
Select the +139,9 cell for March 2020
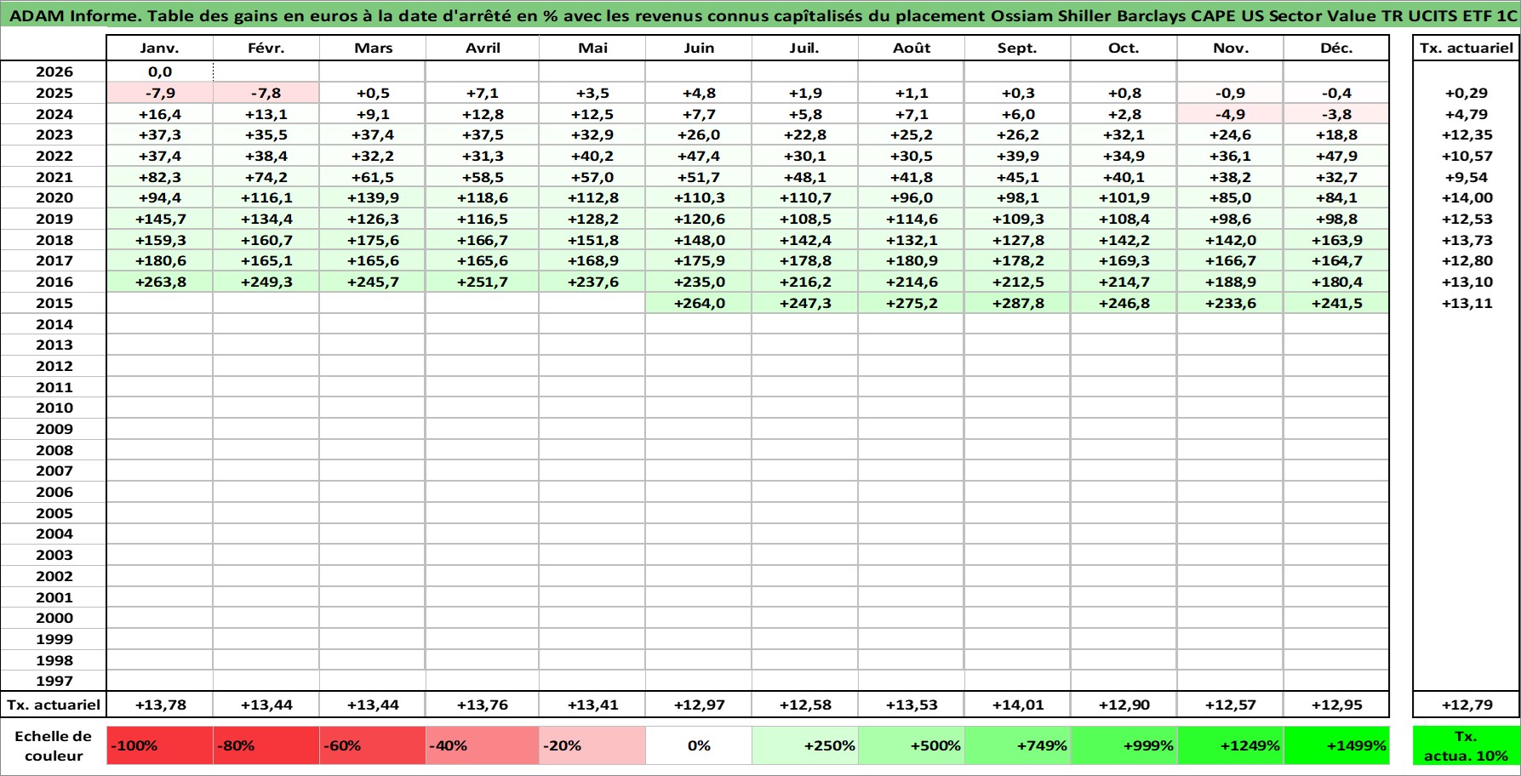[x=373, y=197]
